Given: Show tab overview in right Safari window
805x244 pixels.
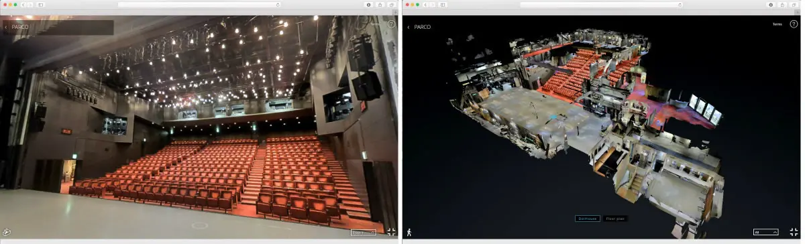Looking at the screenshot, I should tap(794, 5).
